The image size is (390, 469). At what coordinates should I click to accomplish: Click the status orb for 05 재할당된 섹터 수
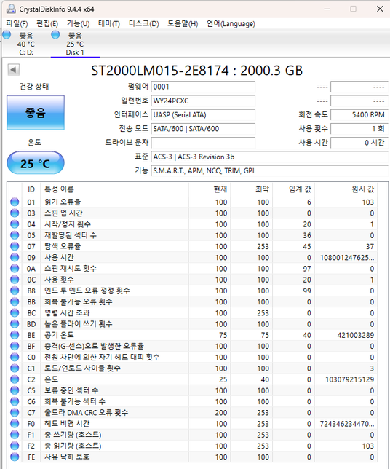point(15,235)
